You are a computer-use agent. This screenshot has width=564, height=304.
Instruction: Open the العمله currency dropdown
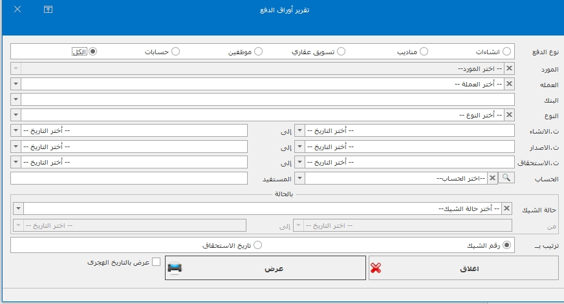click(x=17, y=84)
